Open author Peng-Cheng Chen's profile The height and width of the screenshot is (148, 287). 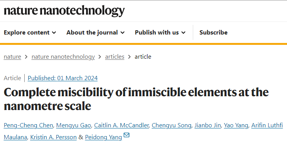(29, 125)
